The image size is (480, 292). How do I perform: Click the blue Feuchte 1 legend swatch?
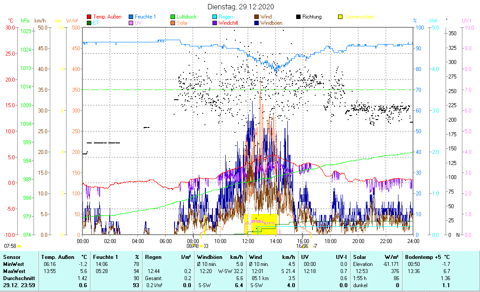[x=131, y=17]
